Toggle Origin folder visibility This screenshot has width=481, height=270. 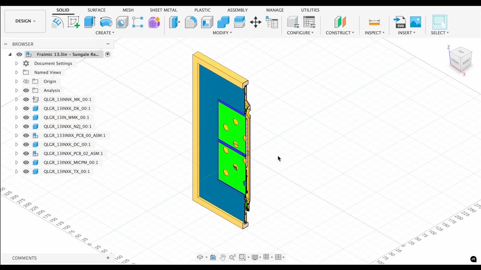point(26,81)
